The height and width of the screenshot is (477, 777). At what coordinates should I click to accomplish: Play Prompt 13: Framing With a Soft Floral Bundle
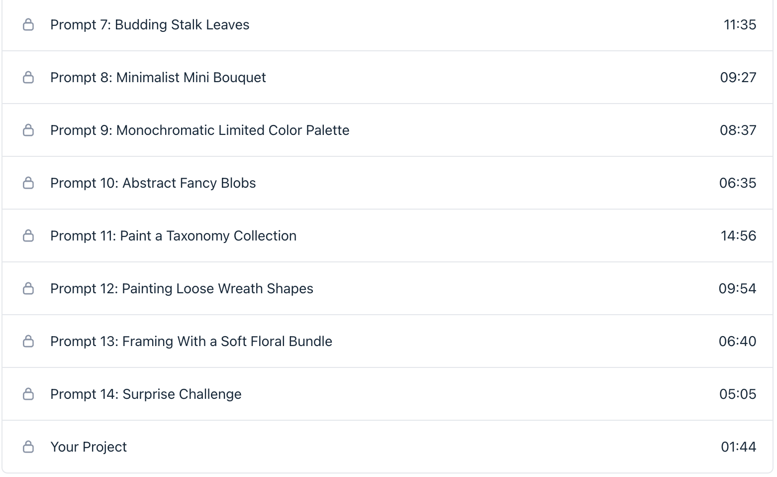coord(191,342)
